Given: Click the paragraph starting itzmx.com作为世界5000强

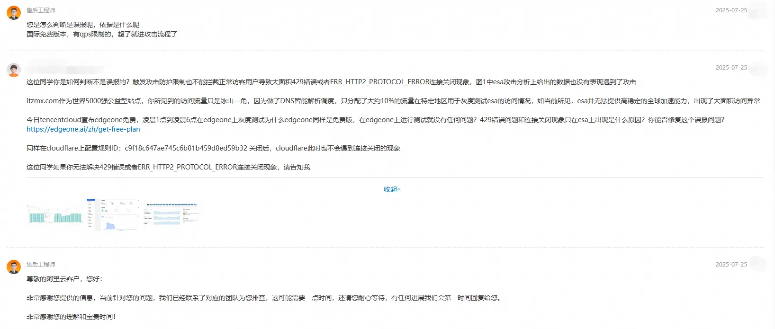Looking at the screenshot, I should tap(393, 101).
